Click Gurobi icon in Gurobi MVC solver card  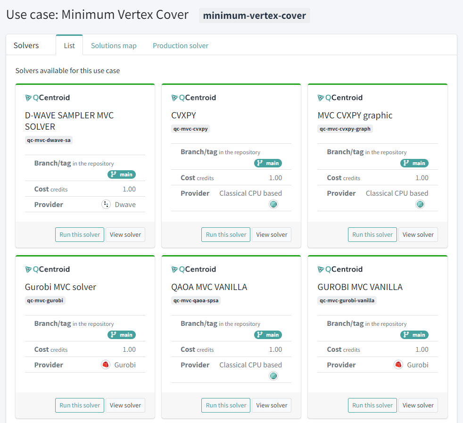106,365
